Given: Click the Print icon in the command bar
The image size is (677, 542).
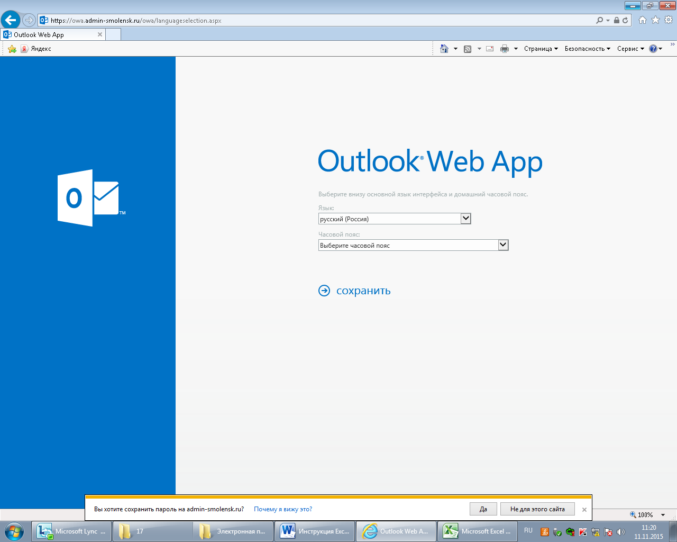Looking at the screenshot, I should [505, 49].
